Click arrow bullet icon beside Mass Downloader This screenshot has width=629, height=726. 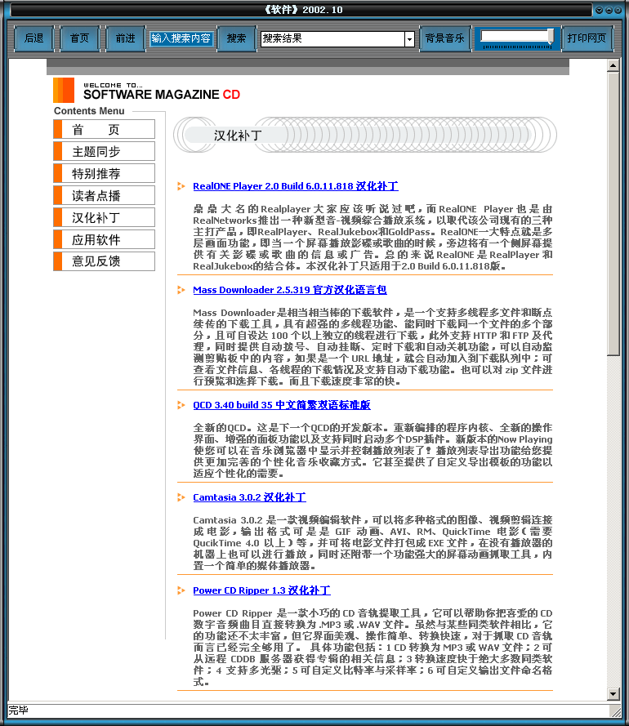[x=181, y=290]
